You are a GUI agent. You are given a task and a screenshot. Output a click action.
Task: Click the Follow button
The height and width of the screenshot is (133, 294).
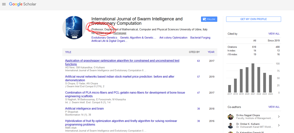point(209,19)
